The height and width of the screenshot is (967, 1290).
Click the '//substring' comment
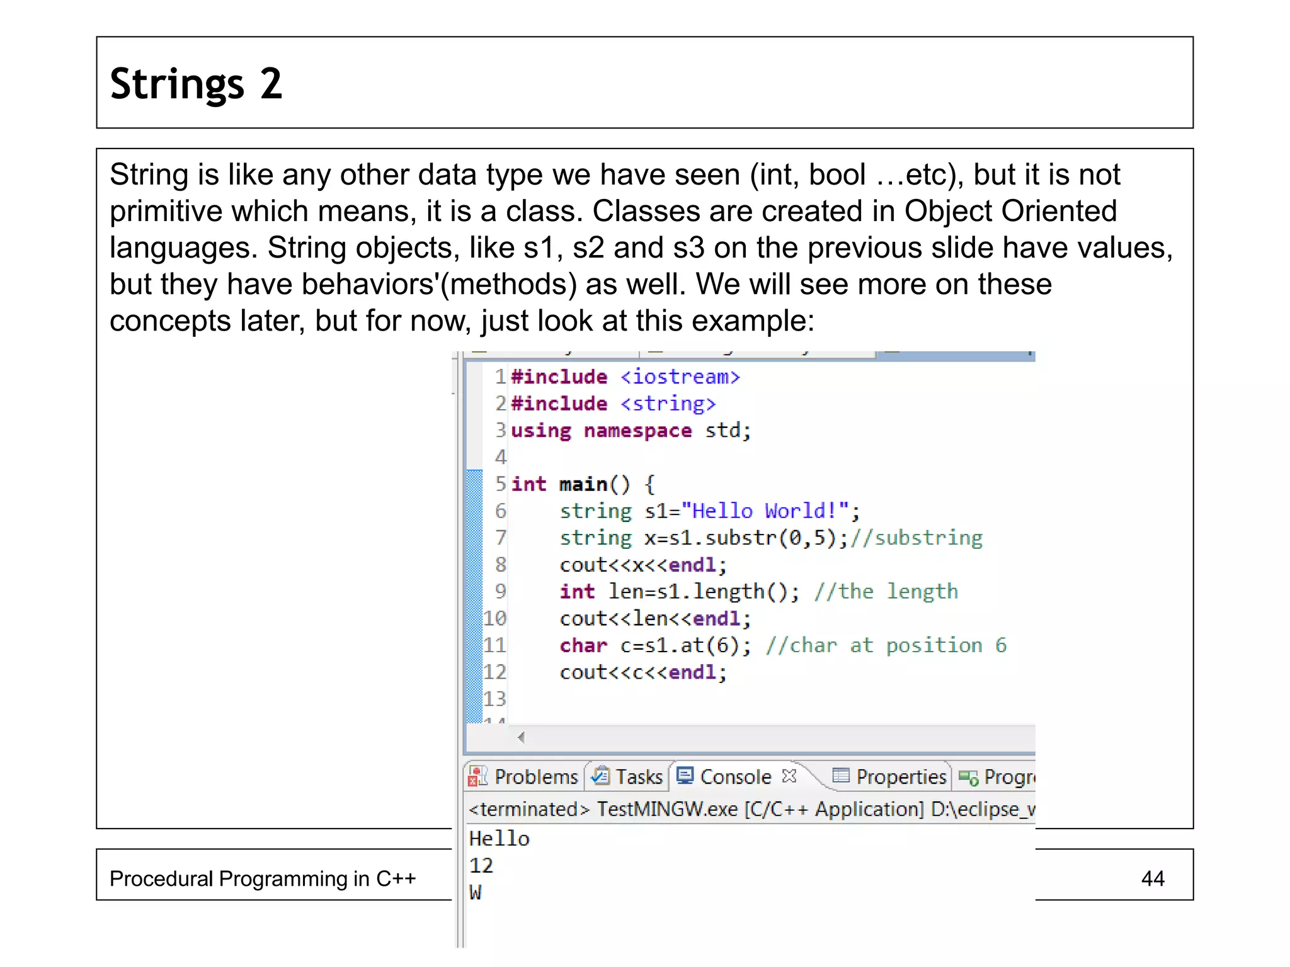(x=916, y=538)
